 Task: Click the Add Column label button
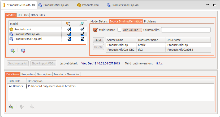point(132,30)
